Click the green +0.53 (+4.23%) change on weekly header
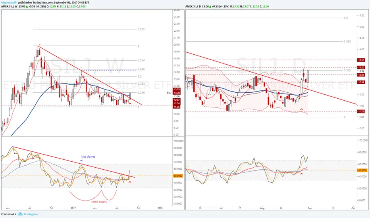This screenshot has height=218, width=370. tap(36, 6)
